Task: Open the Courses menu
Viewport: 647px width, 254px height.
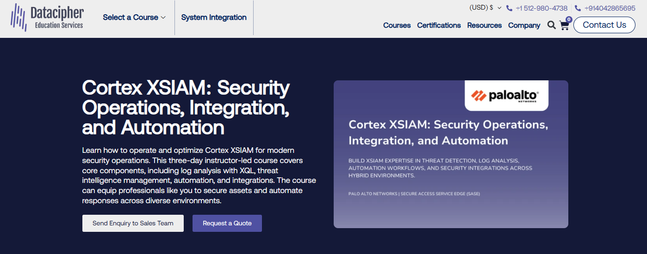Action: coord(397,25)
